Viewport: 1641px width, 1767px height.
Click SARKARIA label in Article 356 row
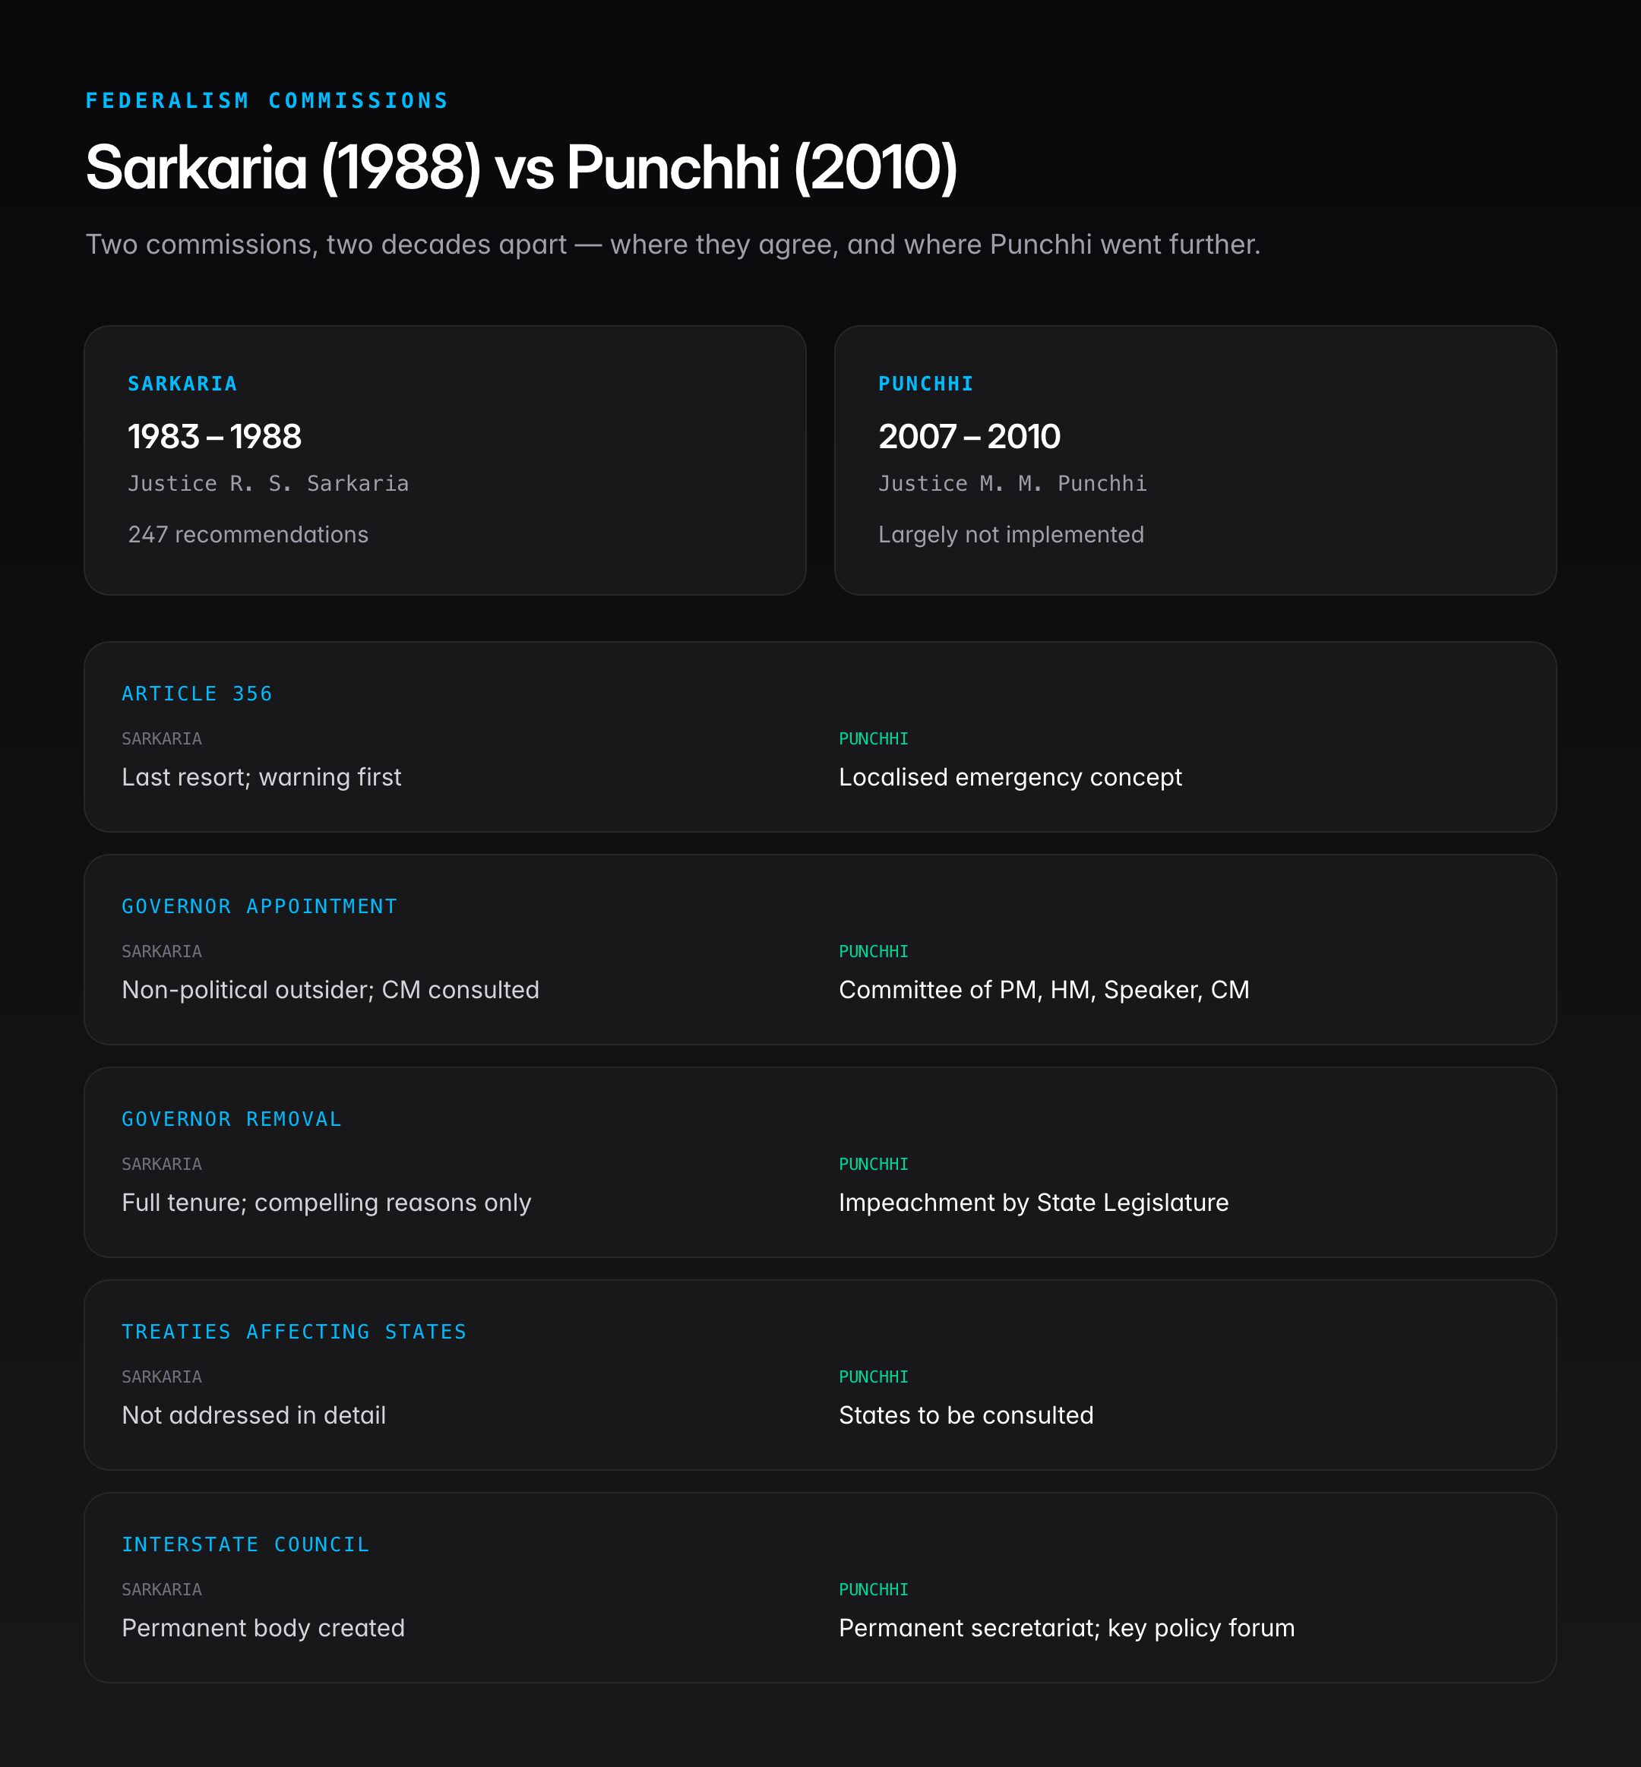(x=162, y=738)
